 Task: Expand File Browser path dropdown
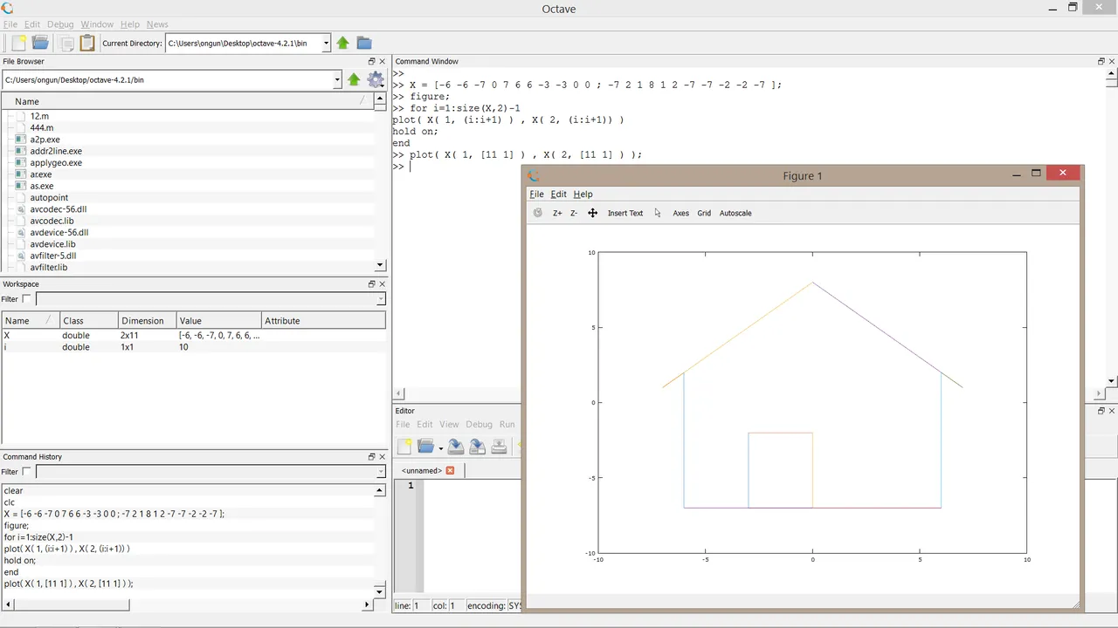click(x=337, y=79)
